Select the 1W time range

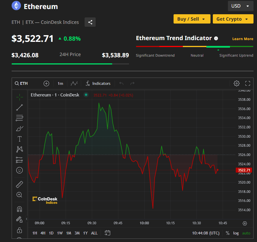point(60,233)
